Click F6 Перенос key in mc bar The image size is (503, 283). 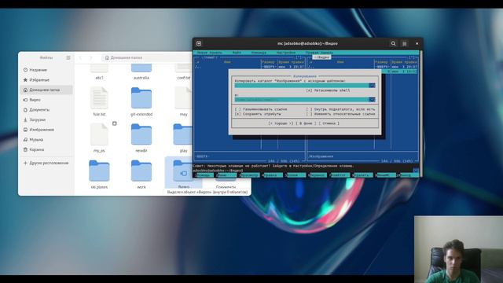tap(318, 175)
